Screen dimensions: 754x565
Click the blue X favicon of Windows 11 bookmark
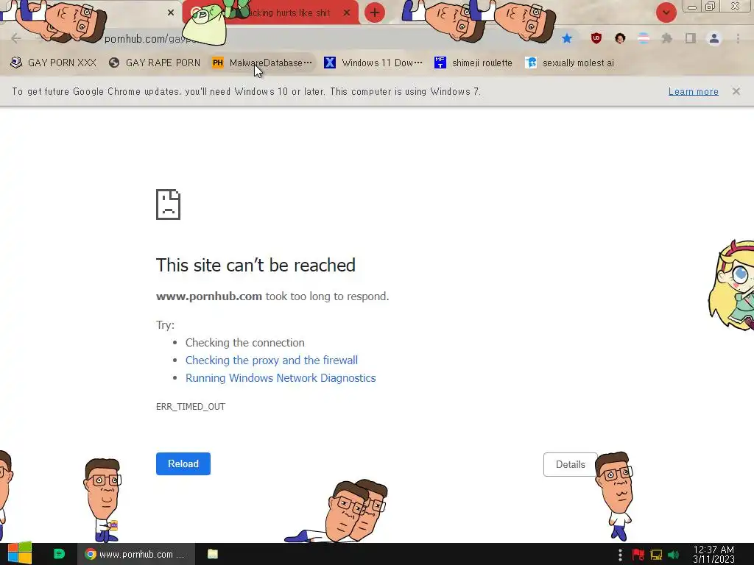click(x=330, y=63)
